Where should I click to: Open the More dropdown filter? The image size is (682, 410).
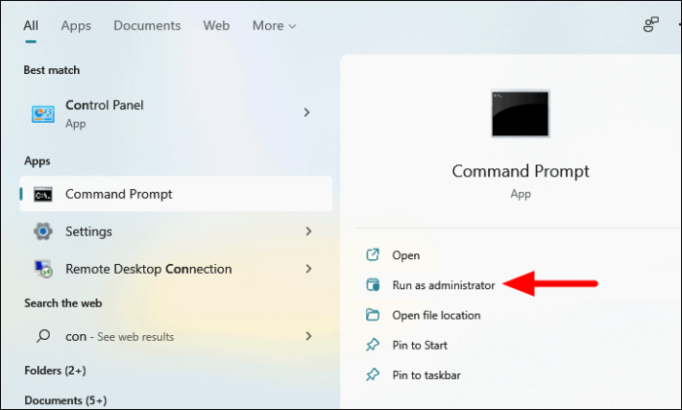[274, 25]
